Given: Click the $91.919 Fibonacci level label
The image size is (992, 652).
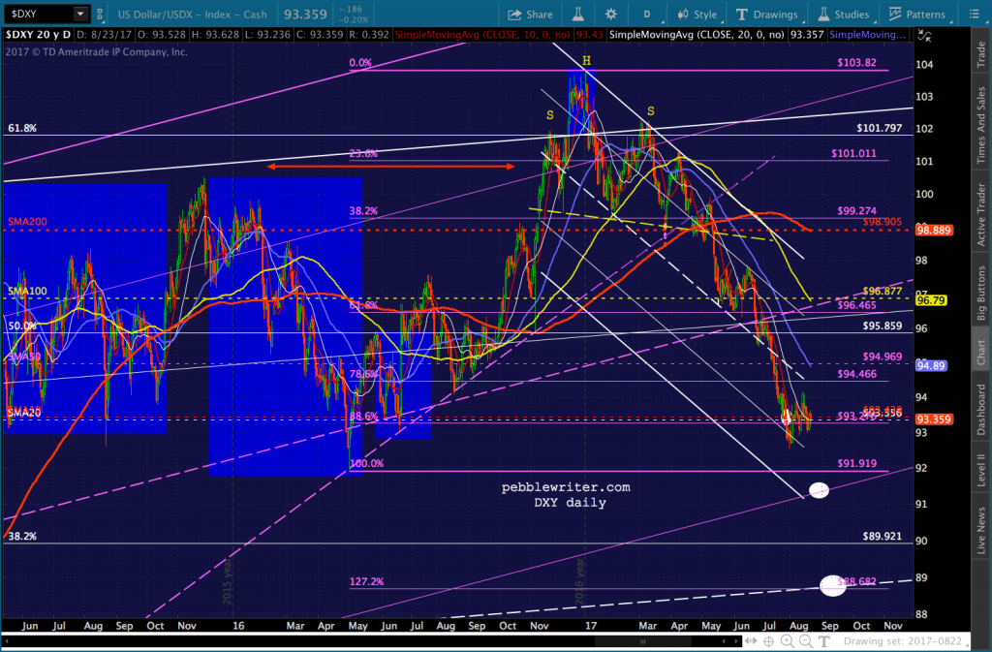Looking at the screenshot, I should [856, 463].
